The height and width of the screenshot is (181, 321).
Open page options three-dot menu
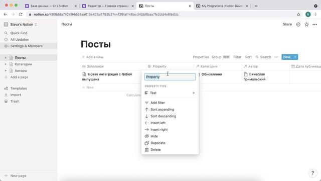click(x=314, y=25)
